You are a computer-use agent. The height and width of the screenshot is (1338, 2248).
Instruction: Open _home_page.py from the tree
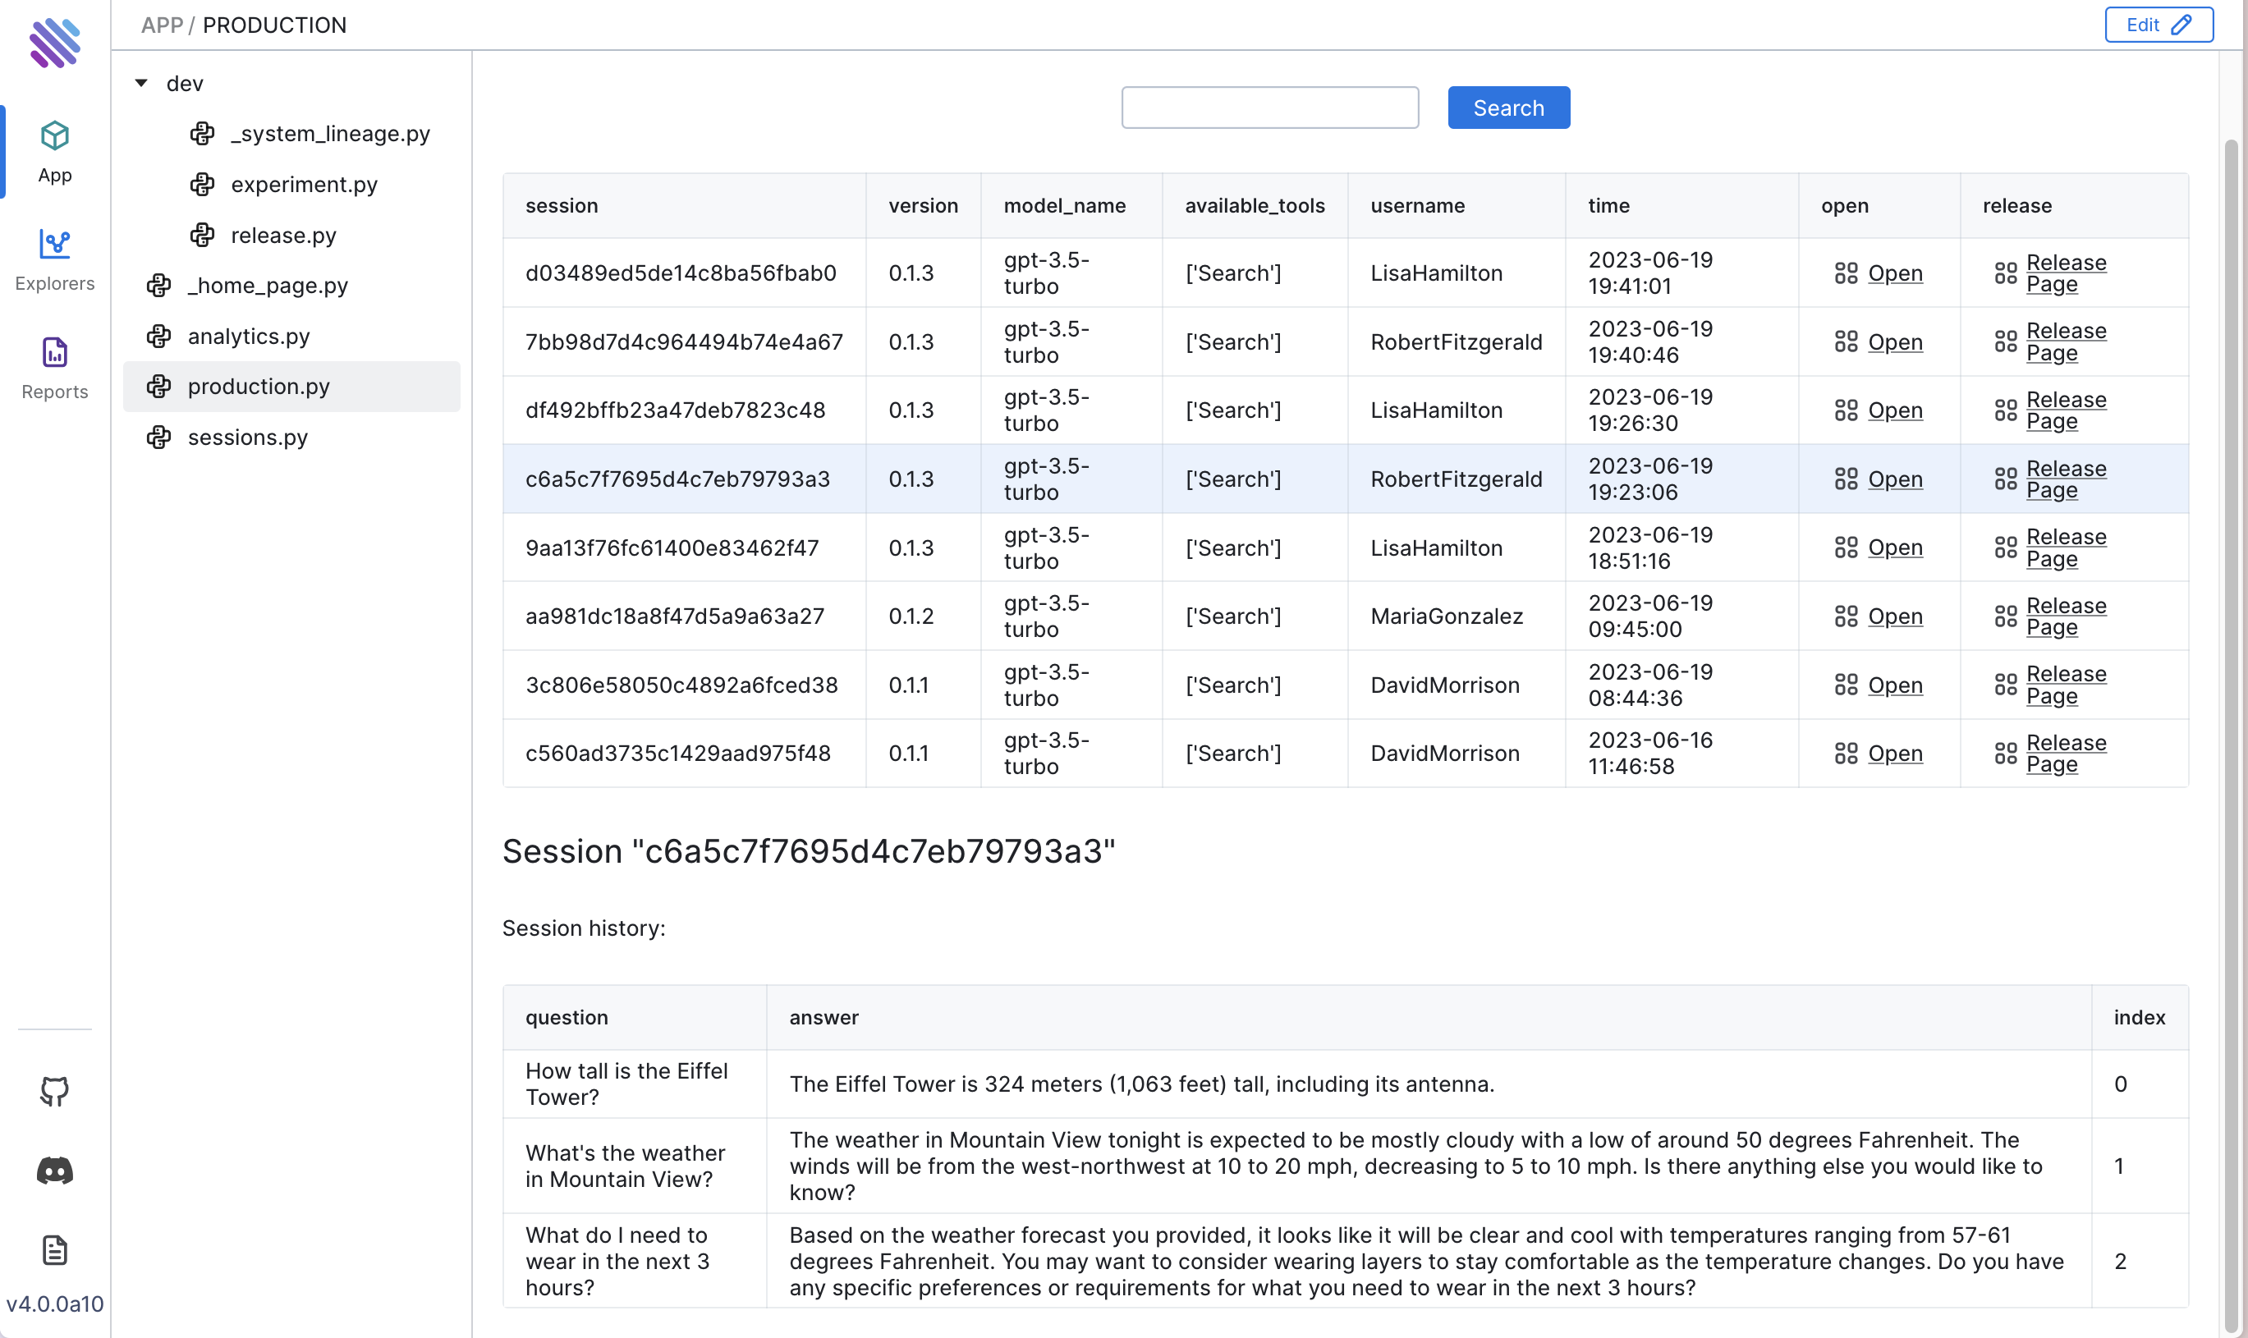coord(267,286)
